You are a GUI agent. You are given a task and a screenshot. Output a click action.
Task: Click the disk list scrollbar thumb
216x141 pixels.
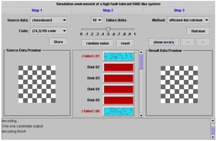point(141,62)
